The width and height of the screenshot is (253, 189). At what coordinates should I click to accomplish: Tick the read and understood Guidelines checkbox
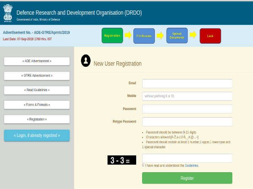tap(143, 165)
